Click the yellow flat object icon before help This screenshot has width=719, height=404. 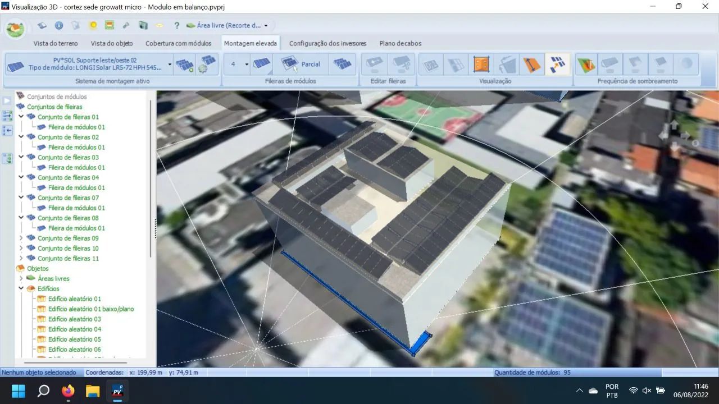pyautogui.click(x=160, y=26)
